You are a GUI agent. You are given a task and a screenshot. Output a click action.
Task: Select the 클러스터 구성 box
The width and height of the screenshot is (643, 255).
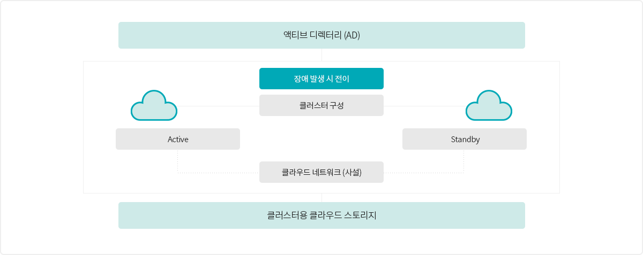click(322, 105)
